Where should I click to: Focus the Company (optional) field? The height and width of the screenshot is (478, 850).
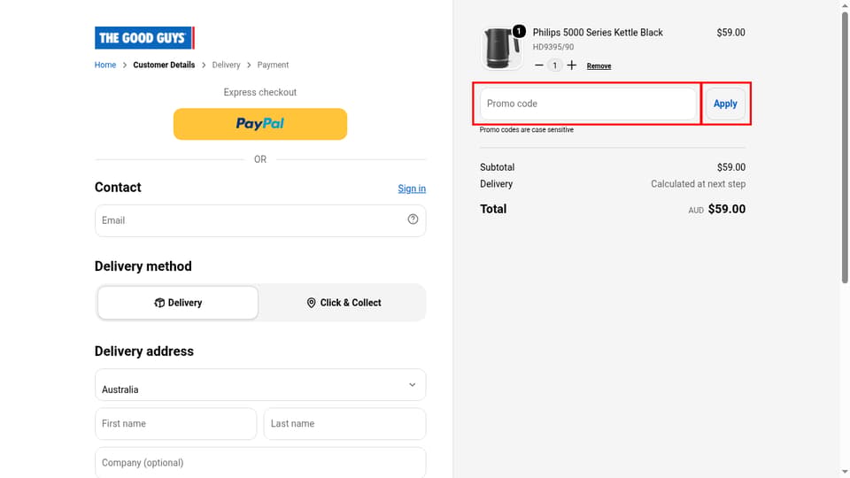(260, 463)
